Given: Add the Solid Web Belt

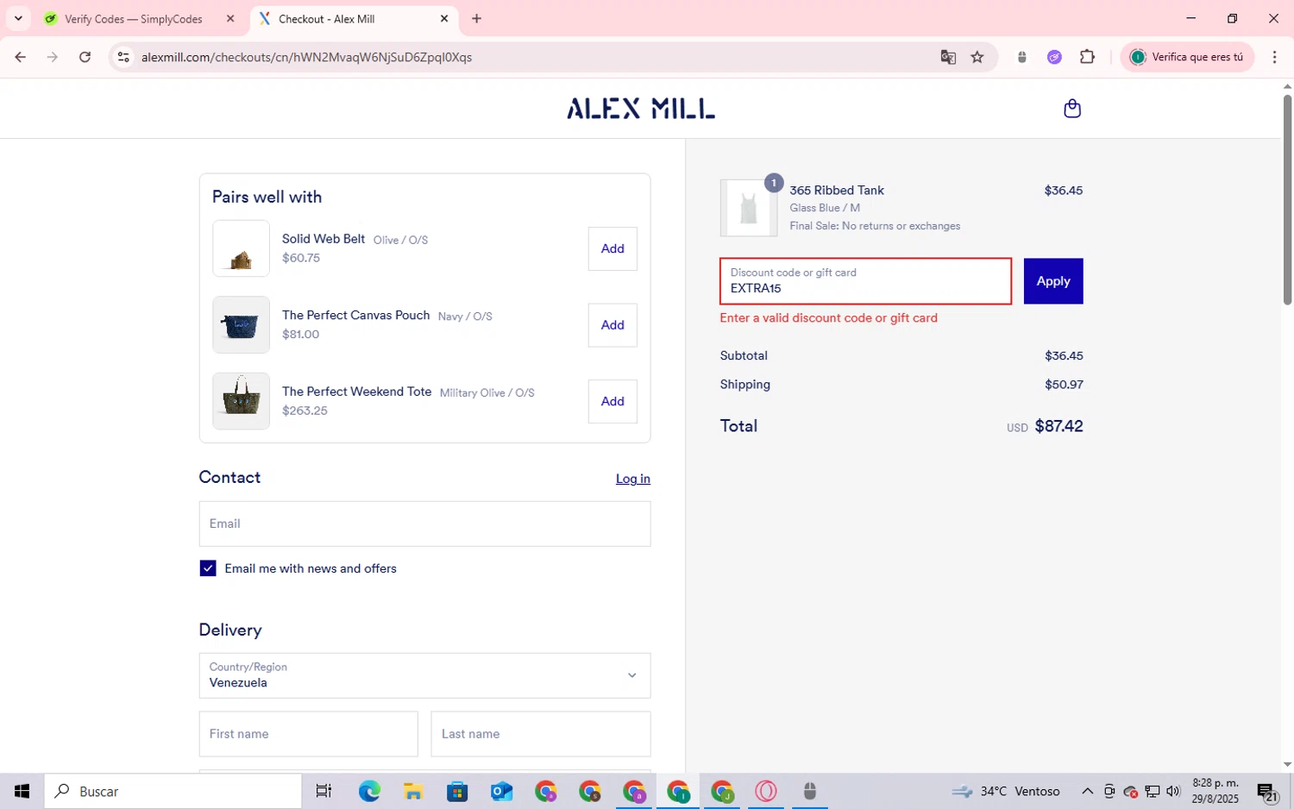Looking at the screenshot, I should [x=612, y=248].
